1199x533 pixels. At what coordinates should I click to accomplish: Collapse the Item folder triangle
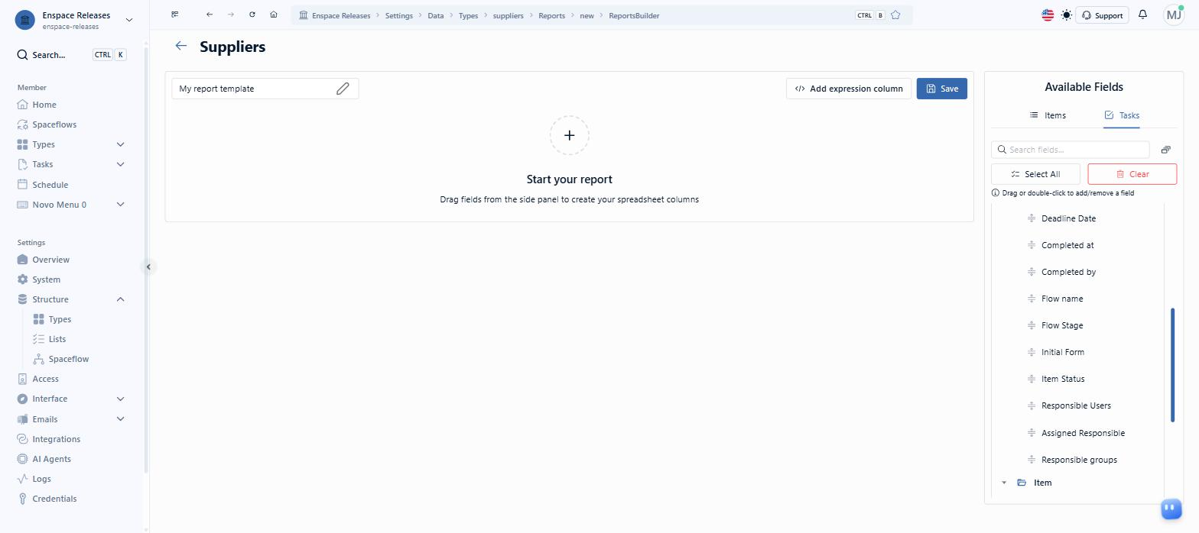click(x=1004, y=483)
